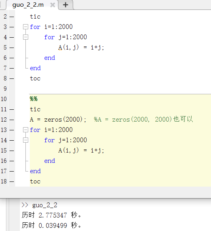Click the end keyword on line 6
The image size is (211, 231).
[50, 58]
